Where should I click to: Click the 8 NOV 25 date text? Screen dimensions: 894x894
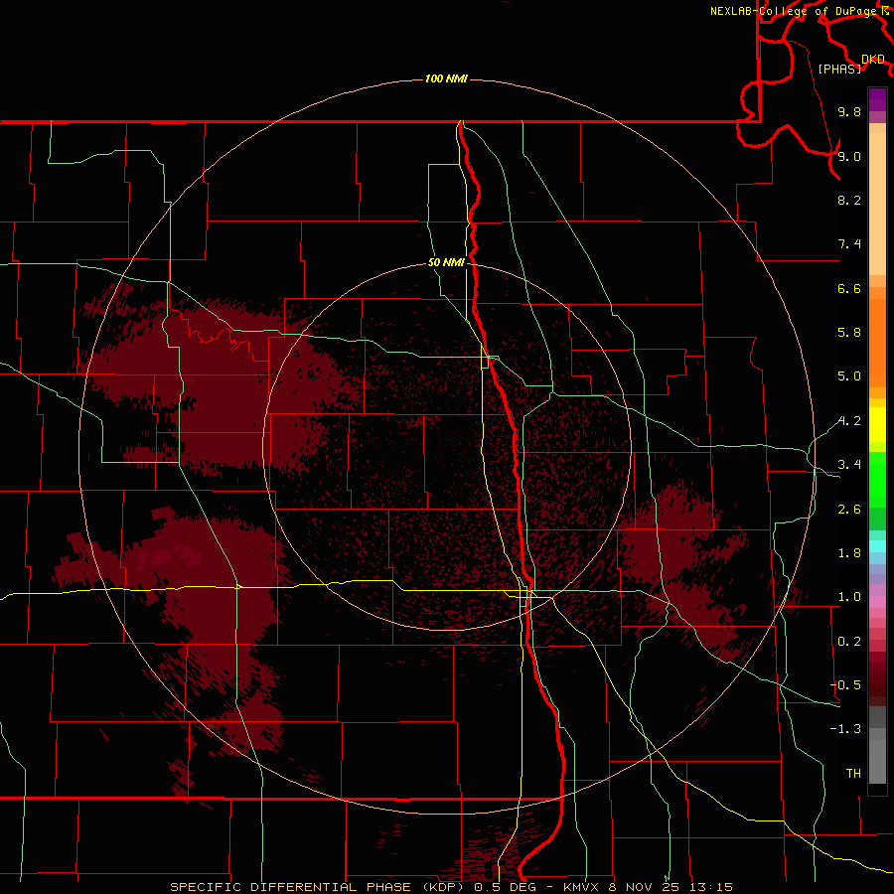click(x=644, y=887)
